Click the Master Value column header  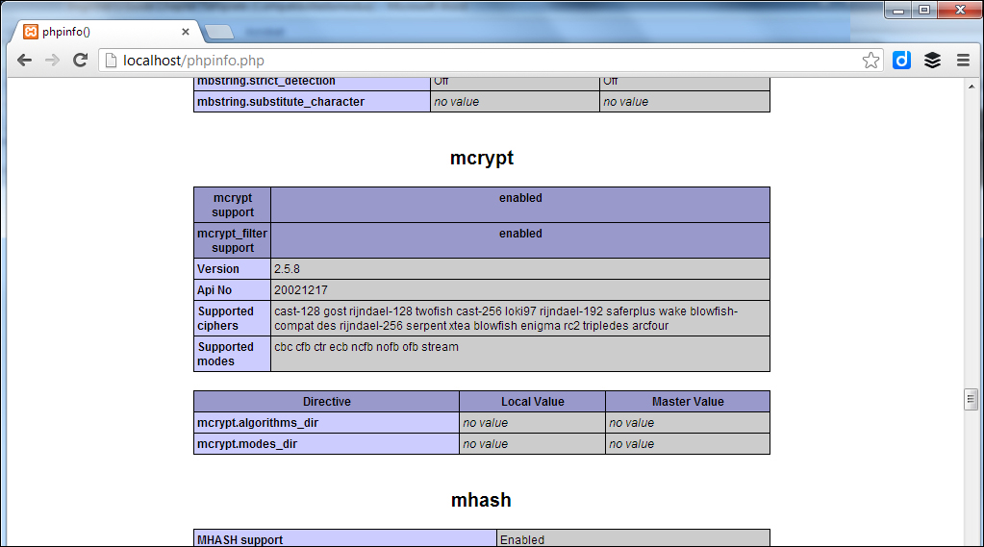[688, 402]
